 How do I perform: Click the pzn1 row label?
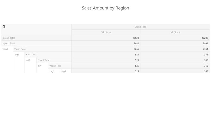pyautogui.click(x=6, y=49)
